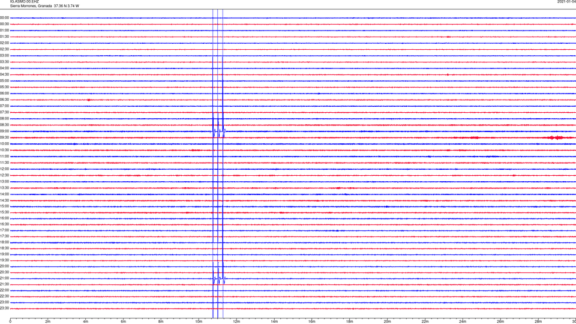This screenshot has height=324, width=576.
Task: Click the 4m tick label on time axis
Action: 86,322
